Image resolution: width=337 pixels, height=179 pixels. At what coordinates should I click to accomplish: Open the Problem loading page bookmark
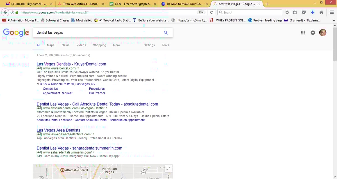coord(265,20)
